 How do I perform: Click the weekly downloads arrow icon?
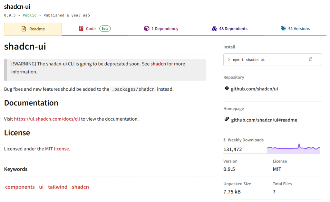pos(224,140)
